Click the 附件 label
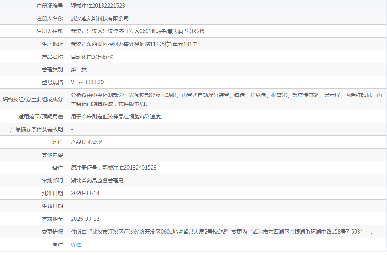387x255 pixels. 58,143
